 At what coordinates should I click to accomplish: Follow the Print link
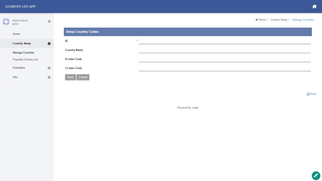313,94
